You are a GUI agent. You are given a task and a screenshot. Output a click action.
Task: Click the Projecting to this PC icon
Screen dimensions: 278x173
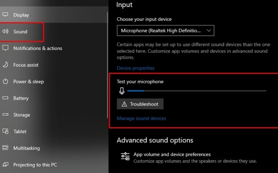coord(5,165)
